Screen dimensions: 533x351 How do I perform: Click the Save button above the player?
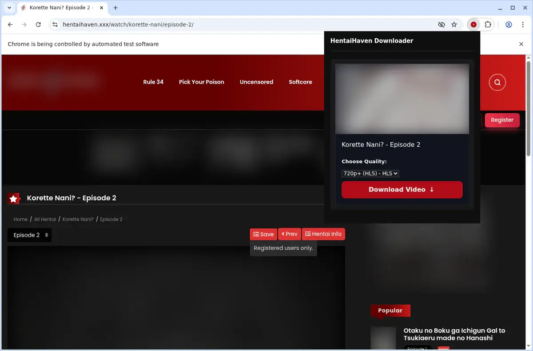tap(263, 234)
